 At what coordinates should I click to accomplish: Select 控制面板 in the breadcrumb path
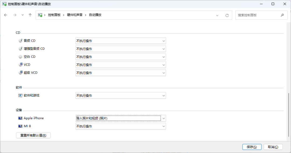pos(54,15)
